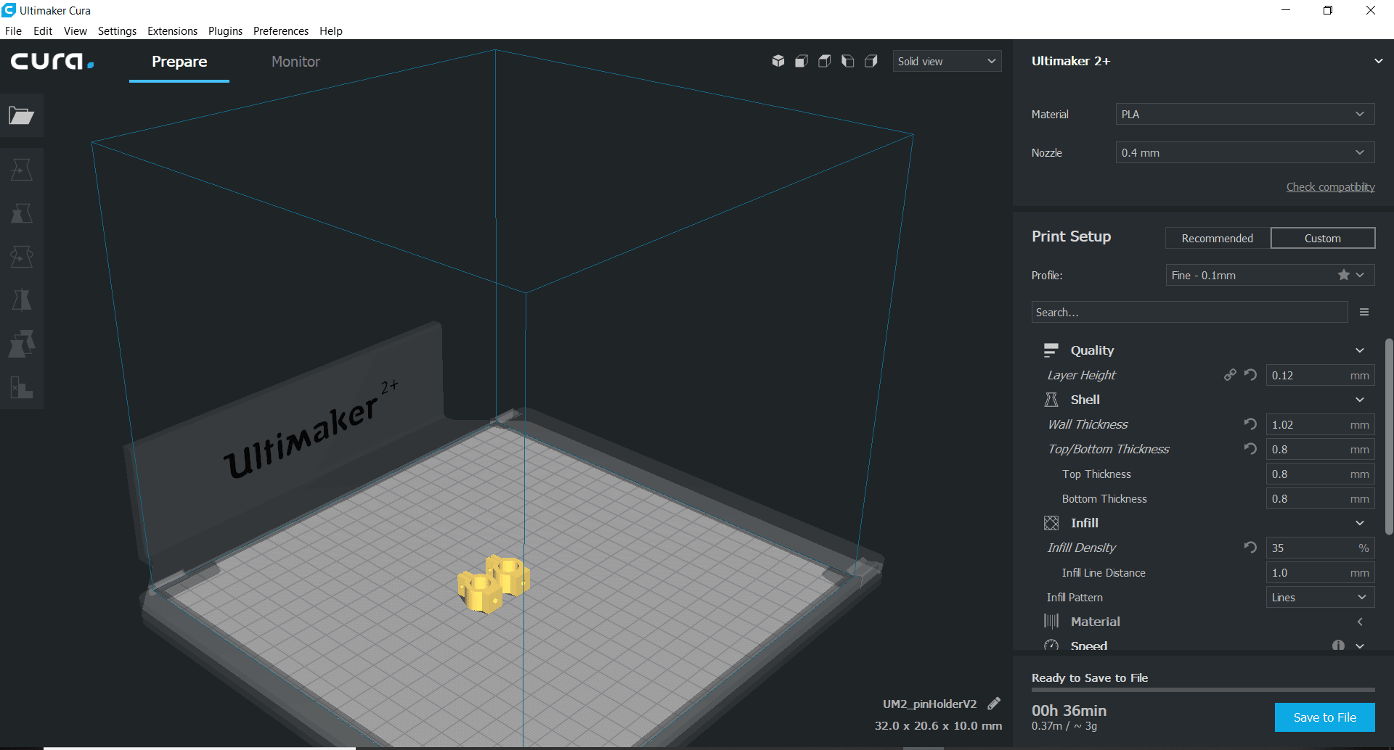The height and width of the screenshot is (750, 1394).
Task: Reset the Wall Thickness value
Action: pyautogui.click(x=1250, y=424)
